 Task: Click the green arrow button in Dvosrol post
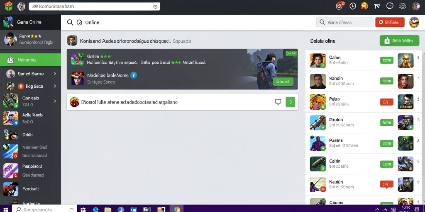pyautogui.click(x=290, y=102)
